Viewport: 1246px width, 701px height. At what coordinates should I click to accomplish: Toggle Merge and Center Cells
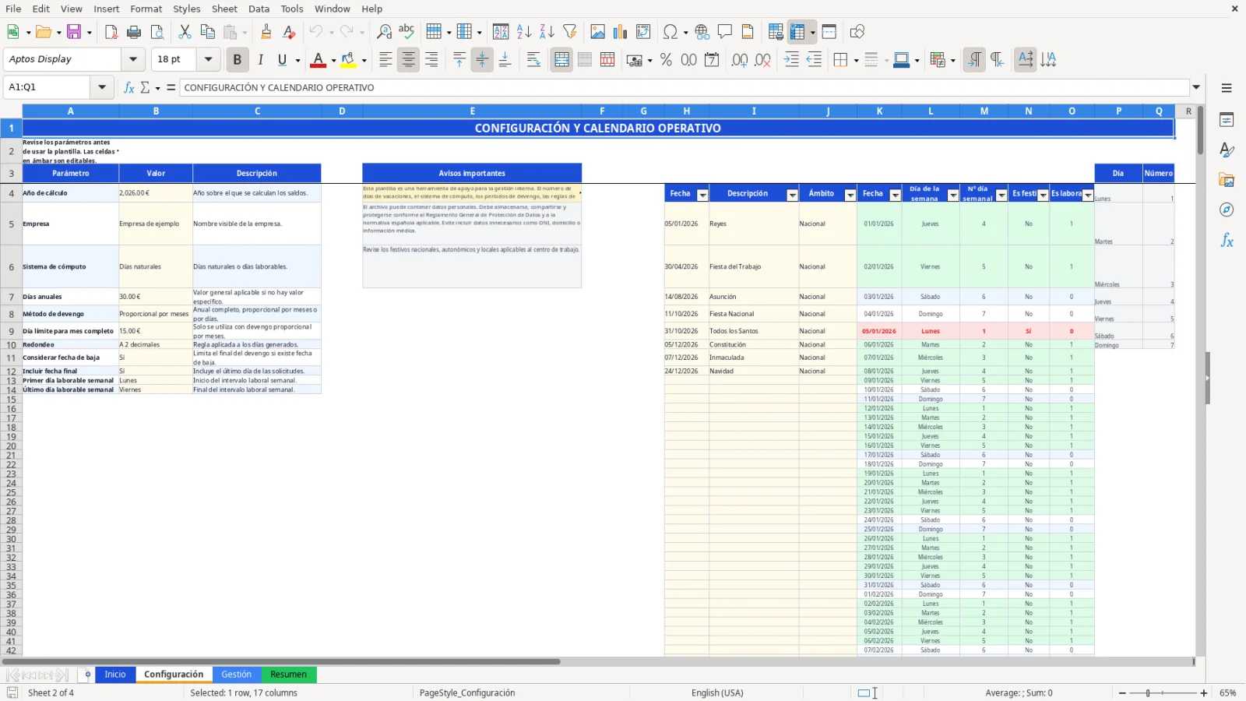click(561, 60)
